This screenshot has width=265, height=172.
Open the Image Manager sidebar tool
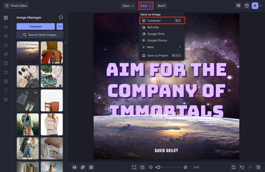click(6, 18)
